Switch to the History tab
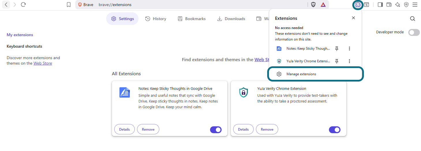This screenshot has width=421, height=151. coord(156,19)
